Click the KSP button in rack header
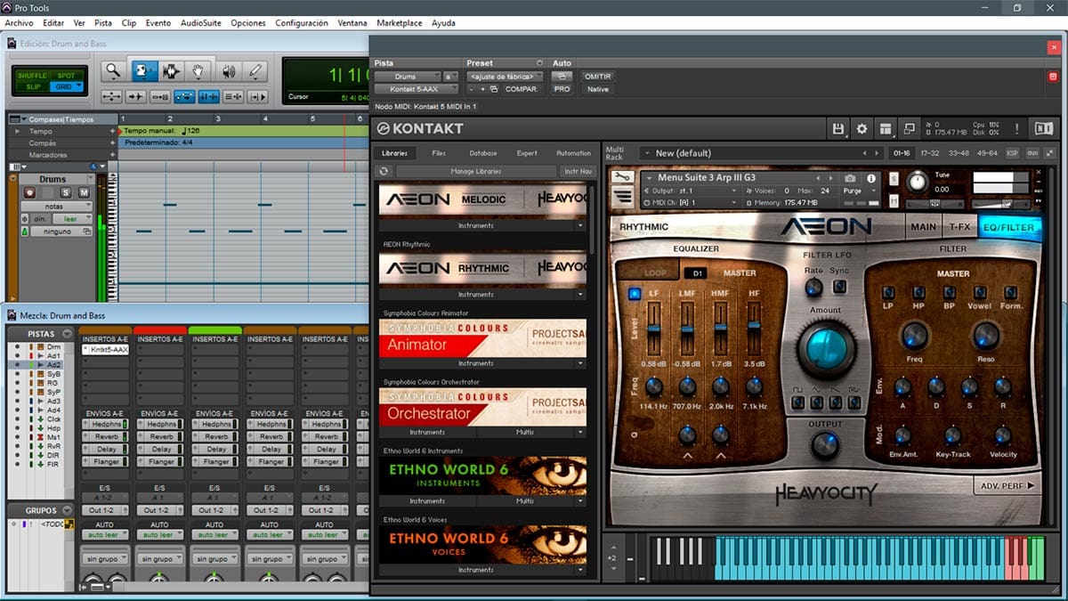This screenshot has height=601, width=1068. pos(1012,153)
